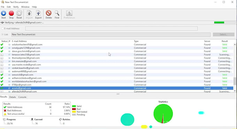Click red X icon beside Bad Addresses
This screenshot has width=237, height=129.
(x=5, y=111)
